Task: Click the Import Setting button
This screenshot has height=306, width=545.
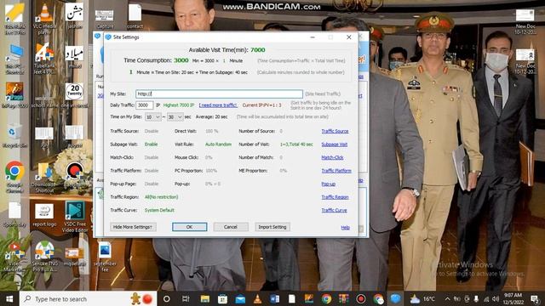Action: tap(272, 227)
